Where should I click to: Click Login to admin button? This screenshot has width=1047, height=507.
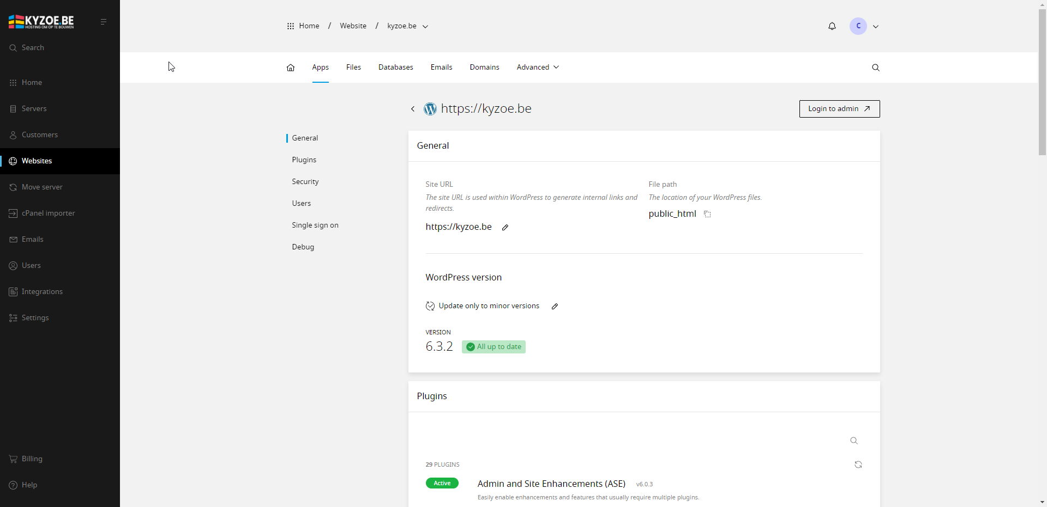[840, 109]
